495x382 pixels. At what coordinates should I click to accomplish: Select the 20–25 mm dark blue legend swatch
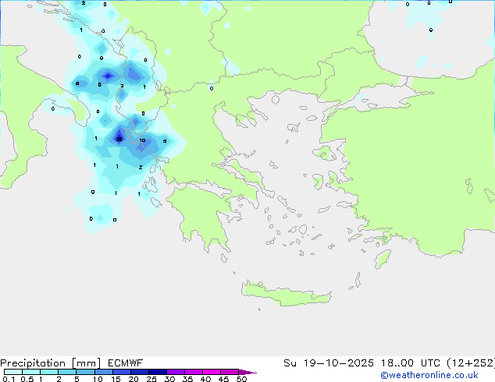pos(139,372)
